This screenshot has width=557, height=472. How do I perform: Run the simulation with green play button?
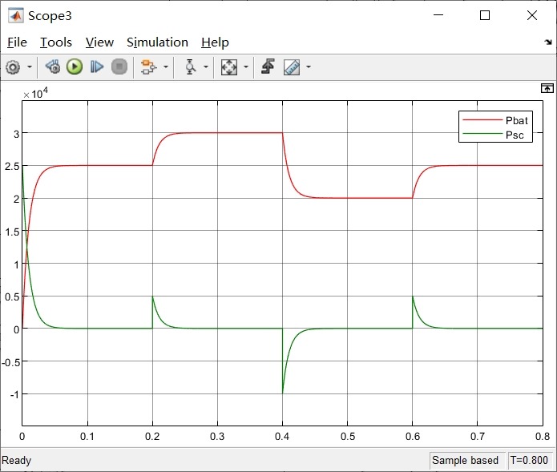pos(75,67)
